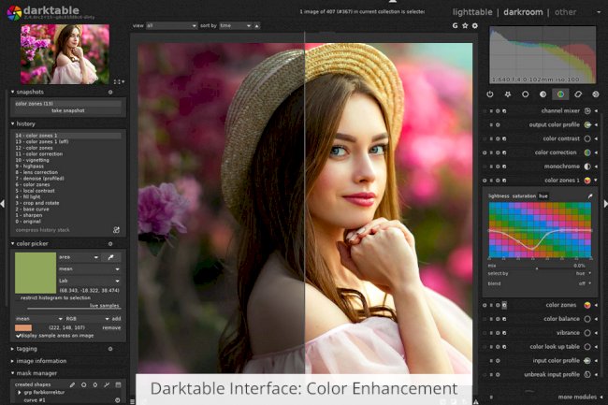This screenshot has height=405, width=608.
Task: Click the compress history stack icon
Action: (117, 229)
